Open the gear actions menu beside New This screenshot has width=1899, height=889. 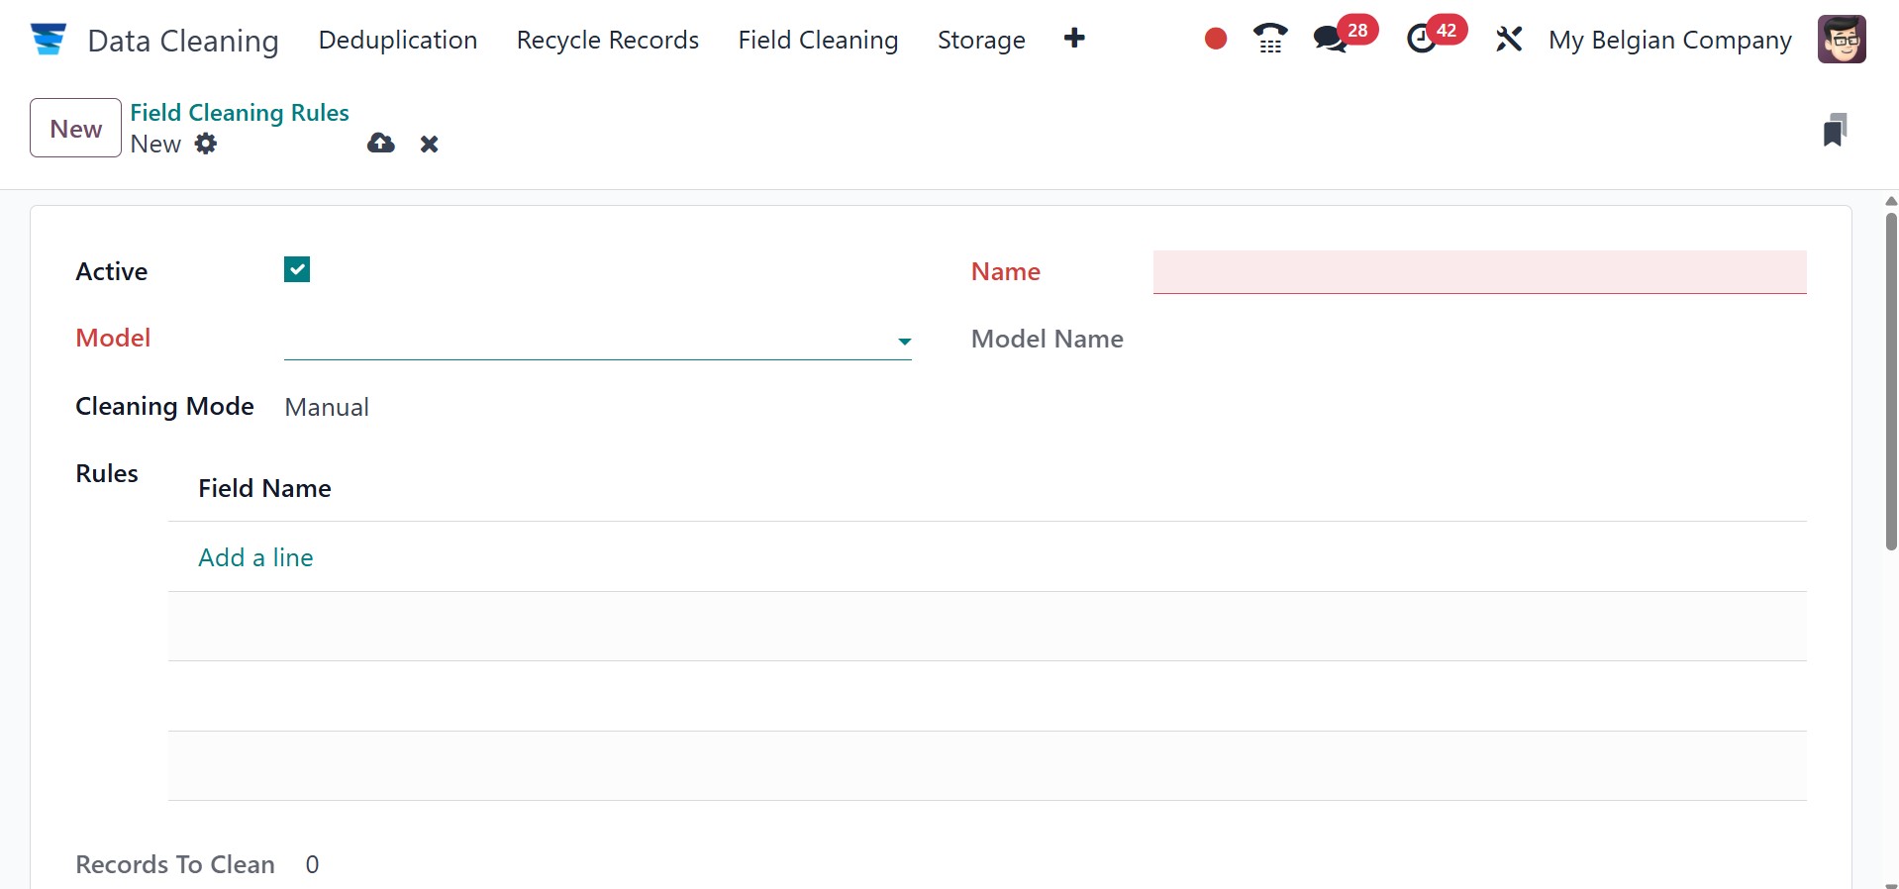click(x=206, y=144)
